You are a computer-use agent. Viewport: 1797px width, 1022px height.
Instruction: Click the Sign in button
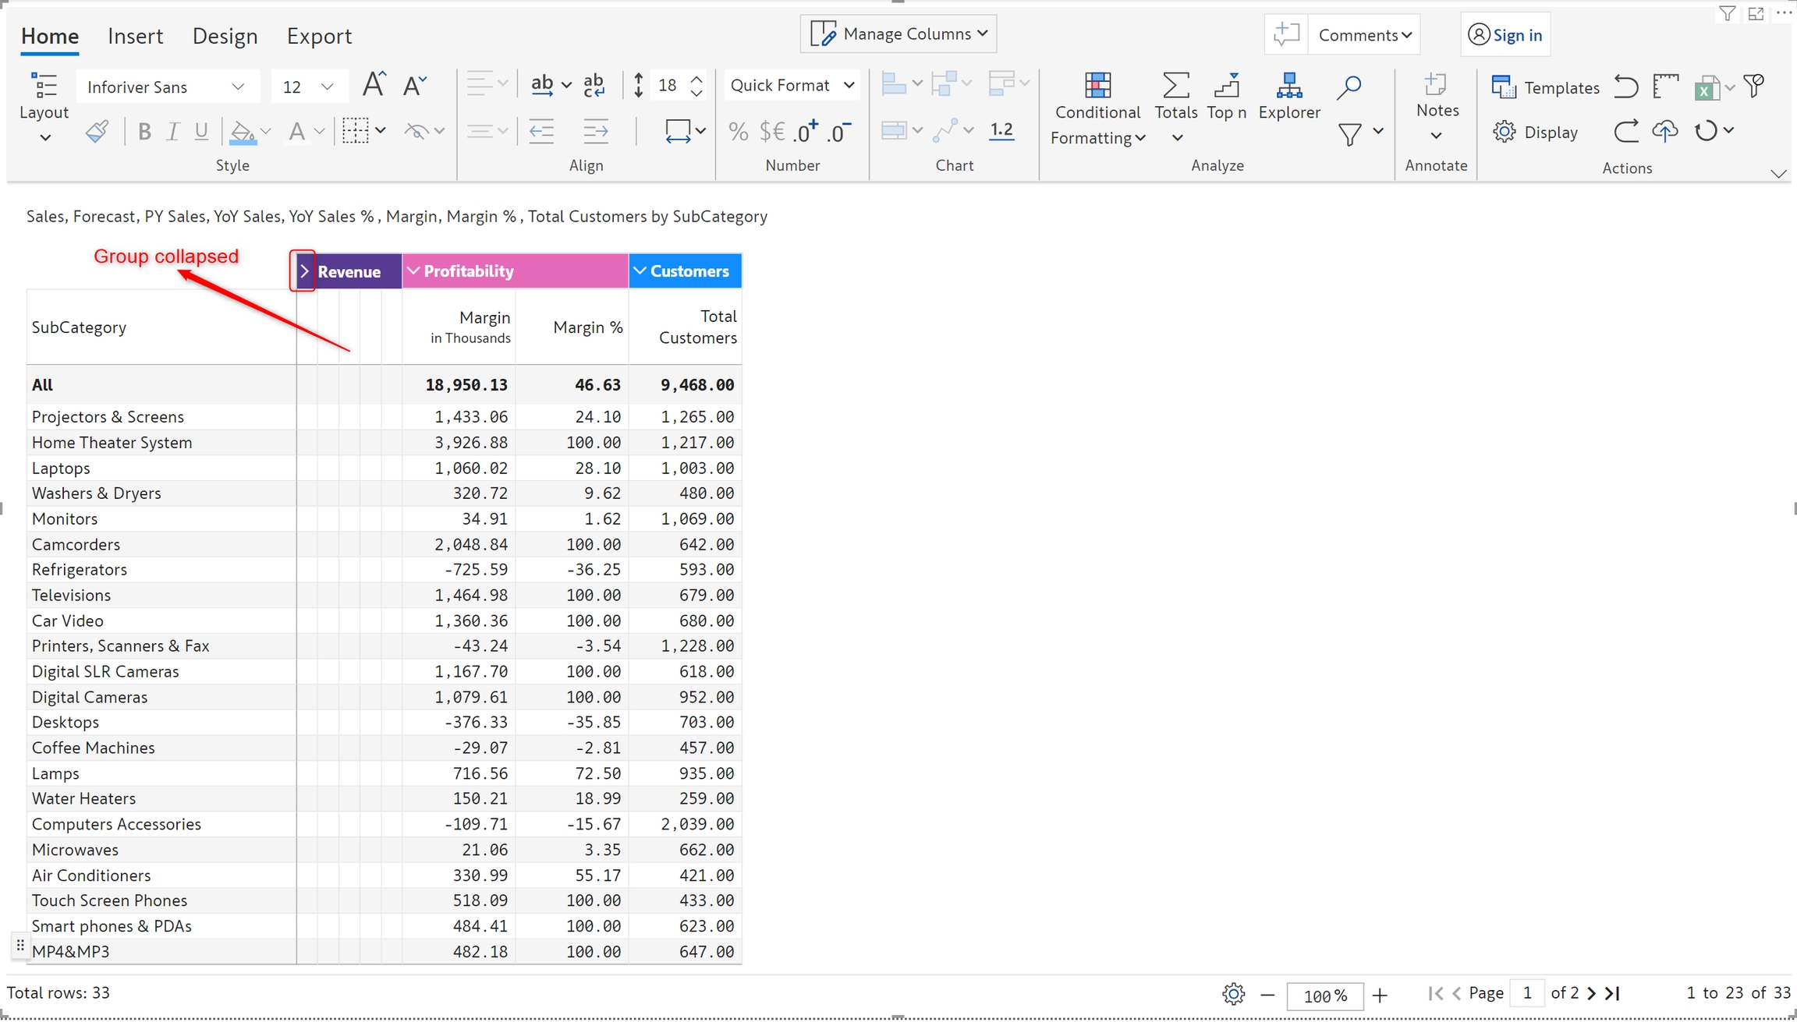[1505, 35]
